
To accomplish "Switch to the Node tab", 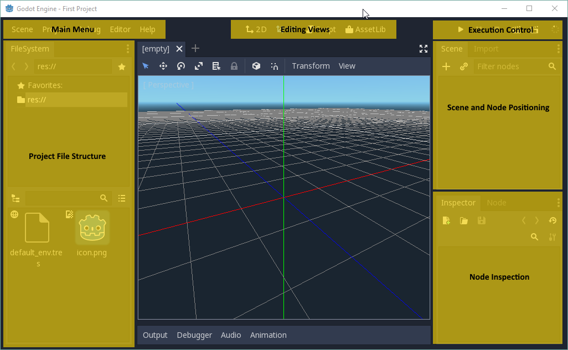I will click(x=496, y=203).
